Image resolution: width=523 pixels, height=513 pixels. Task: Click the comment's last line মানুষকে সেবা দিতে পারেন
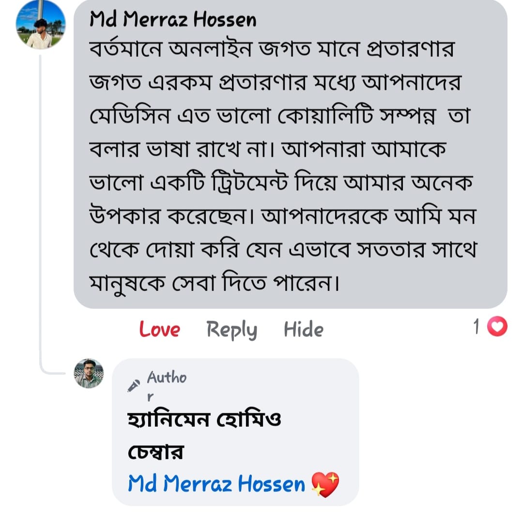pos(214,282)
